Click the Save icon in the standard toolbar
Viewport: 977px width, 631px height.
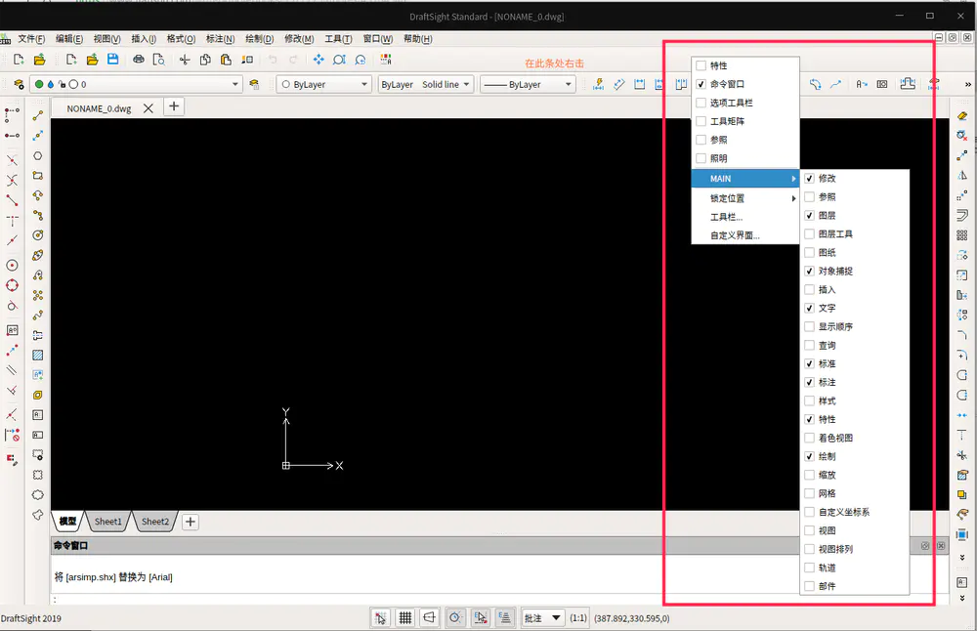pos(113,60)
